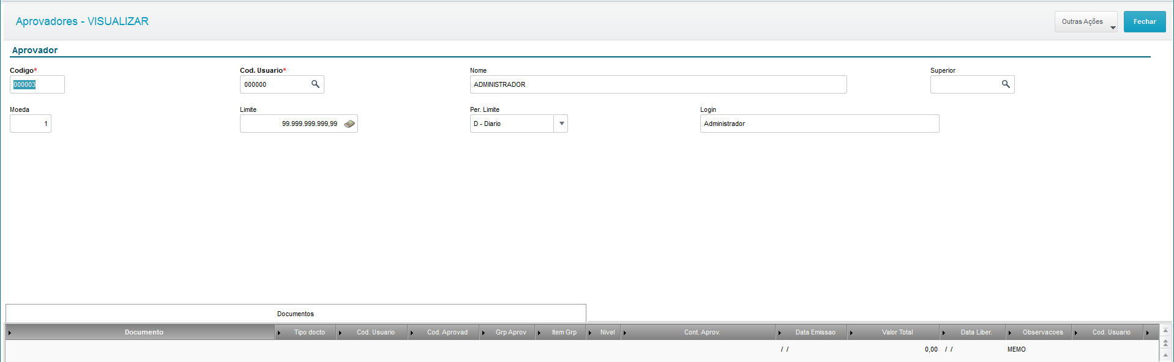Expand the Per. Limite dropdown arrow
The height and width of the screenshot is (362, 1174).
(561, 124)
